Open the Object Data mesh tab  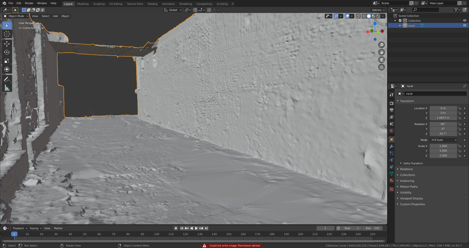tap(392, 173)
